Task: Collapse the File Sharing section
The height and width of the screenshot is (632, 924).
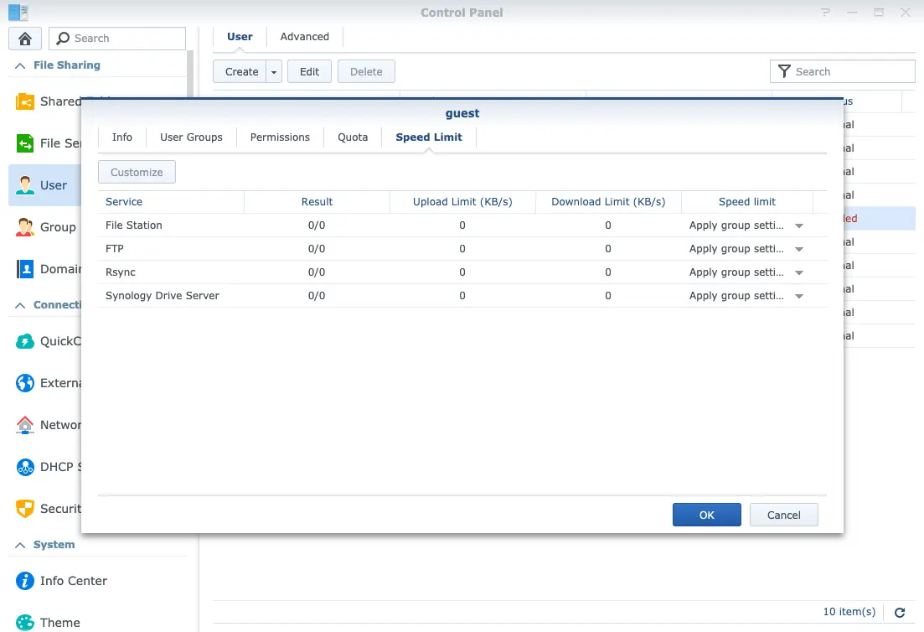Action: tap(20, 65)
